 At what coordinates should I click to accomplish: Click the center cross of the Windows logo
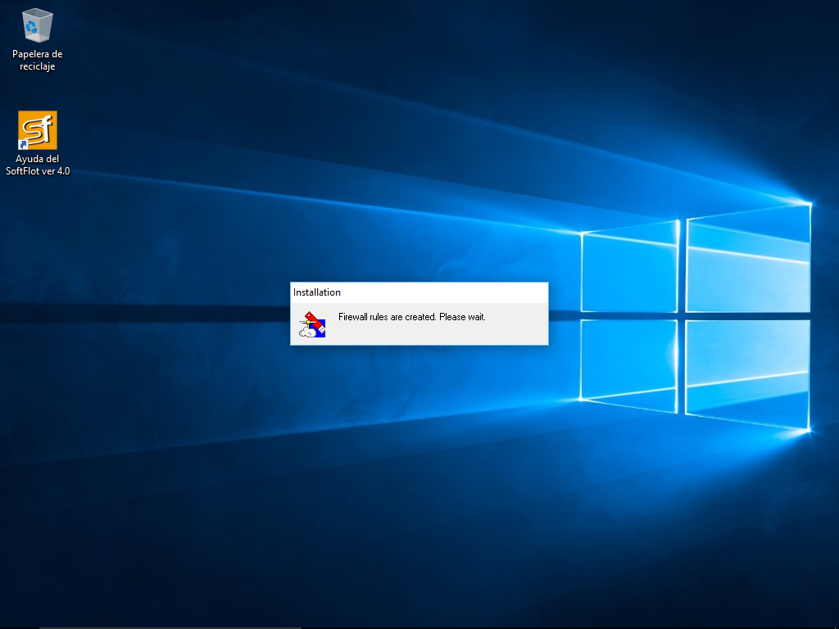coord(682,315)
